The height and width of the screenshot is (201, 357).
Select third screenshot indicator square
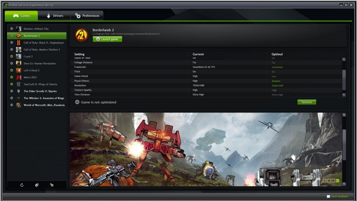[333, 181]
